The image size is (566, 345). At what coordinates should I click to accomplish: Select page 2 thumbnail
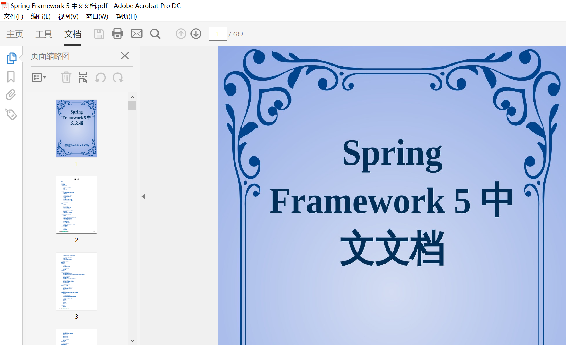point(77,205)
